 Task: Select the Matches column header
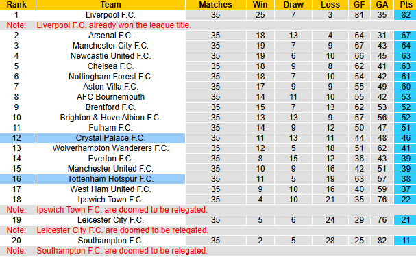(216, 5)
